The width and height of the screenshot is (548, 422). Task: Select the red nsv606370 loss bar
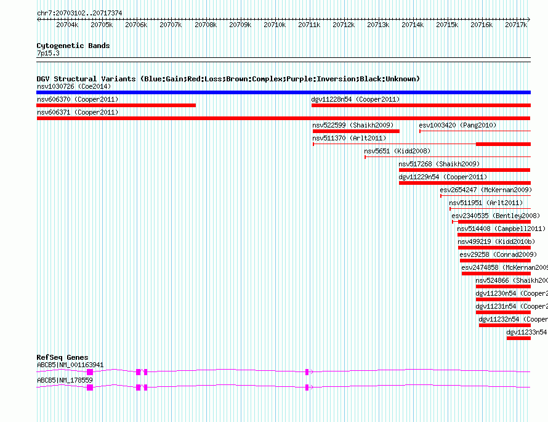point(116,105)
